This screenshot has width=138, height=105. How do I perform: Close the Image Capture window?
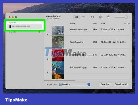tap(9, 17)
